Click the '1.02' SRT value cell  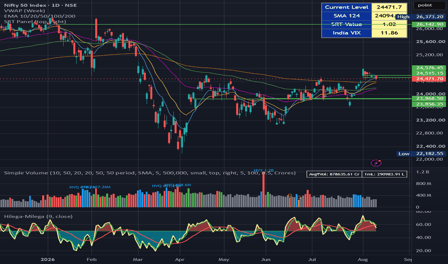(x=389, y=24)
